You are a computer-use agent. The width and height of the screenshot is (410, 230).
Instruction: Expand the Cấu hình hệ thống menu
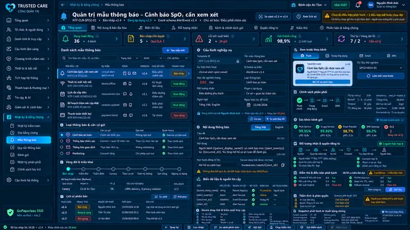click(x=48, y=180)
